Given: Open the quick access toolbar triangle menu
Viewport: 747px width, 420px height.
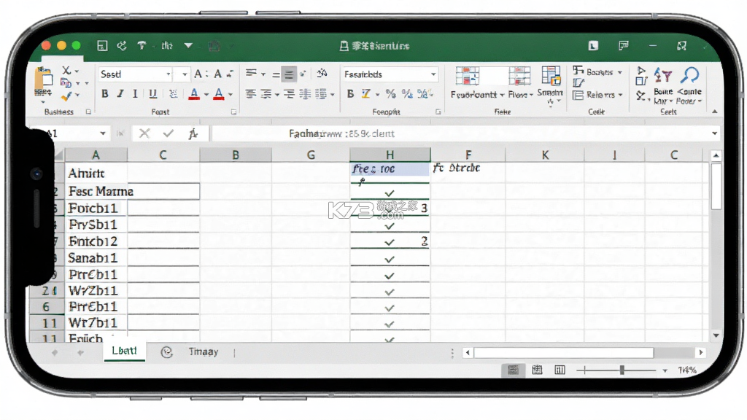Looking at the screenshot, I should (189, 46).
